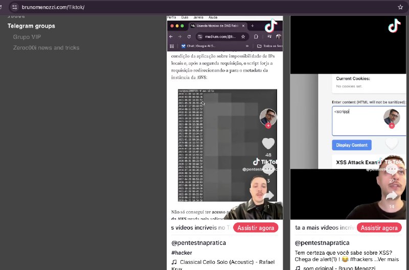This screenshot has height=270, width=409.
Task: Open comments on the XSS video
Action: coord(392,170)
